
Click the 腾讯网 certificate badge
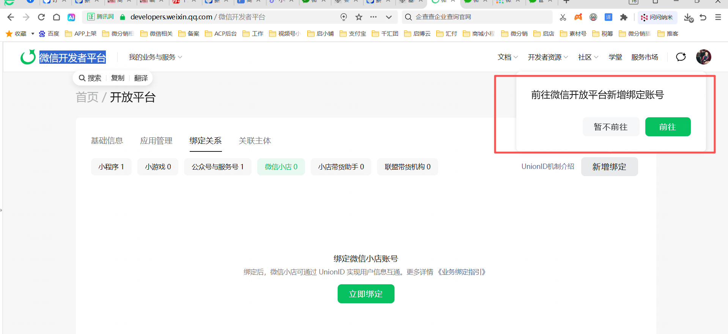[x=101, y=17]
